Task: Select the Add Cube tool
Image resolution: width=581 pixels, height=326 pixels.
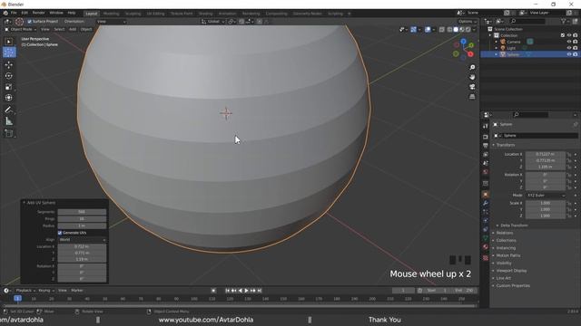Action: click(x=9, y=133)
